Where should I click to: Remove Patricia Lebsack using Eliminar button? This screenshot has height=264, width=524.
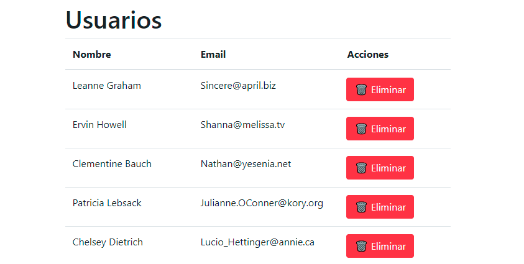pyautogui.click(x=380, y=207)
